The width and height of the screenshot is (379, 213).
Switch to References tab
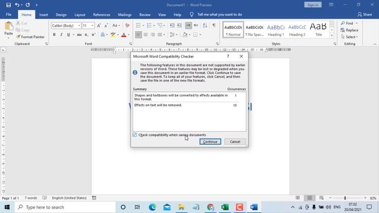[101, 15]
